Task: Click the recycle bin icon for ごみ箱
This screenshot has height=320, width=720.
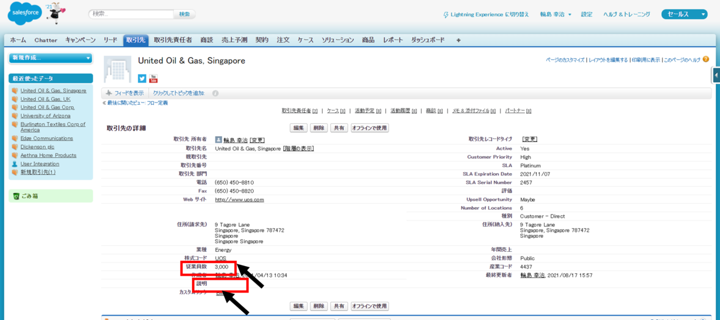Action: pyautogui.click(x=16, y=196)
